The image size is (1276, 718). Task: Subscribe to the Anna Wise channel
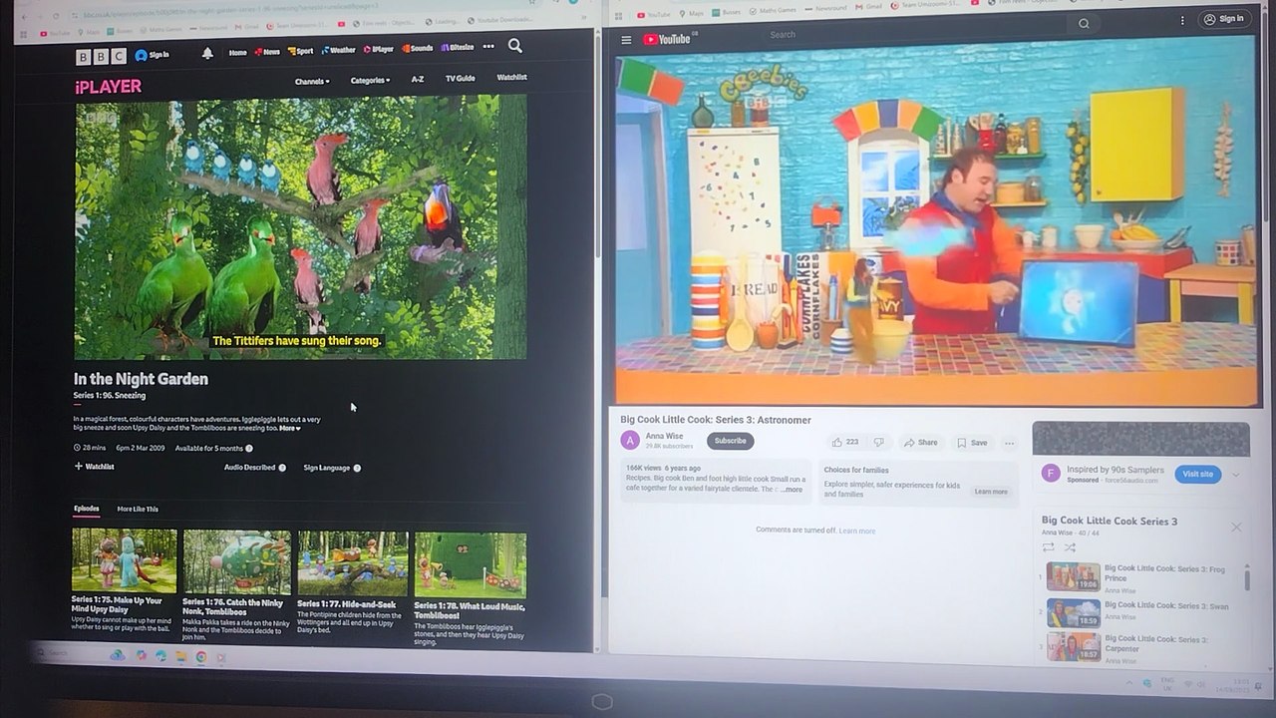point(730,441)
